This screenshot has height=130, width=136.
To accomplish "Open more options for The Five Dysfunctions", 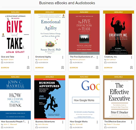I will pos(97,57).
